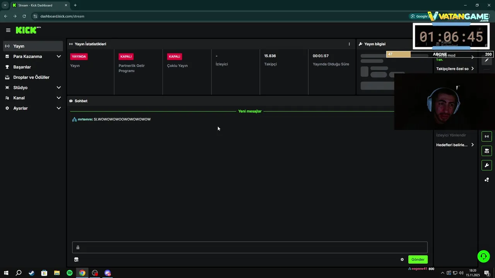Screen dimensions: 495x278
Task: Show hidden system tray icons
Action: click(442, 273)
